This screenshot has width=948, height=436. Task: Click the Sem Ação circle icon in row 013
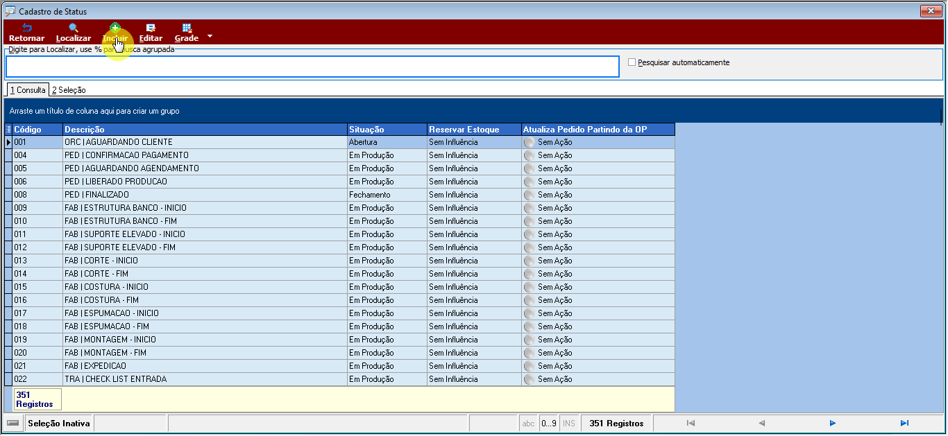pos(530,261)
